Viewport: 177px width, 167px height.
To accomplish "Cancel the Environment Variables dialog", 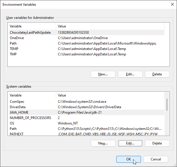I will 156,159.
